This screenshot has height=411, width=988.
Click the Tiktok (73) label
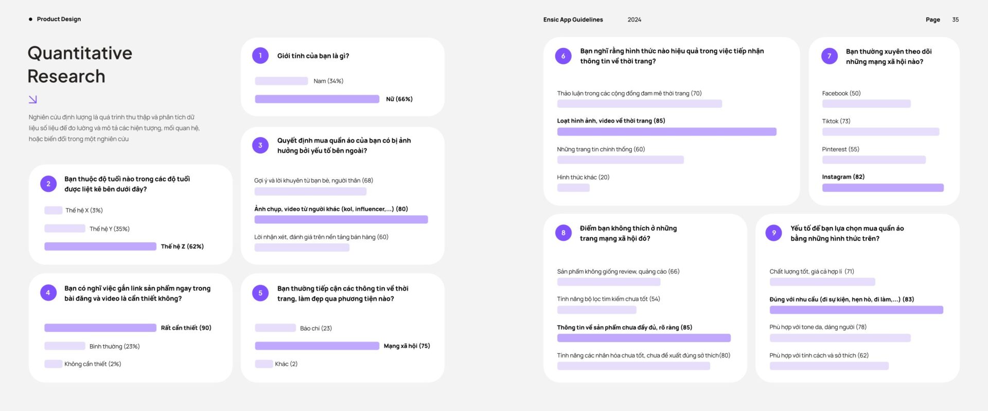click(836, 121)
